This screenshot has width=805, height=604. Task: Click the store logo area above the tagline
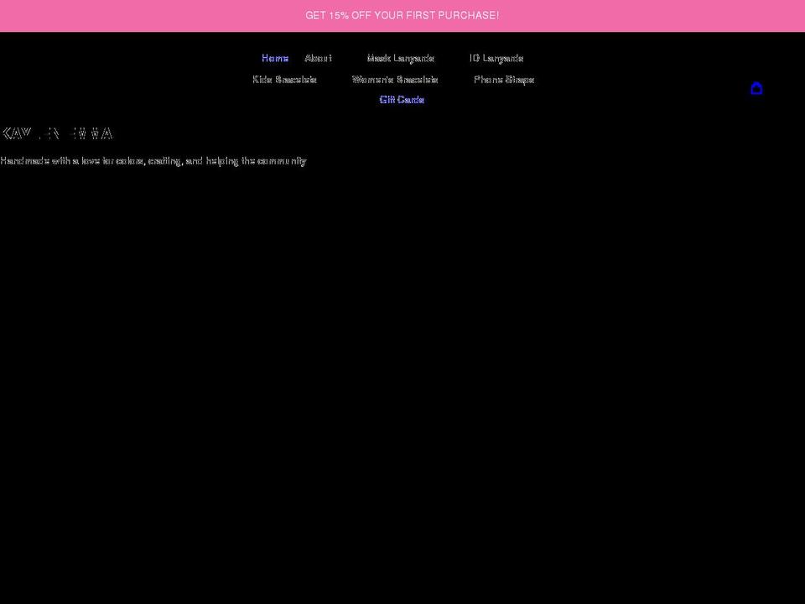tap(56, 133)
